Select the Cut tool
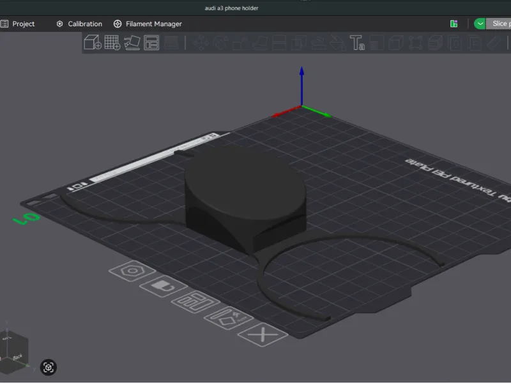The height and width of the screenshot is (383, 511). pos(279,42)
